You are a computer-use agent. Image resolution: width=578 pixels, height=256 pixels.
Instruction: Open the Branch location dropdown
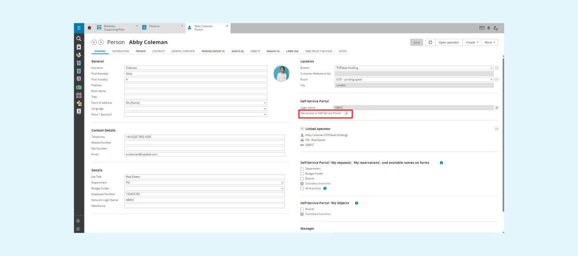414,68
